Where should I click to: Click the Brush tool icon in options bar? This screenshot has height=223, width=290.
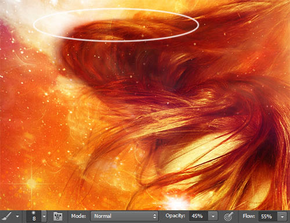point(7,216)
